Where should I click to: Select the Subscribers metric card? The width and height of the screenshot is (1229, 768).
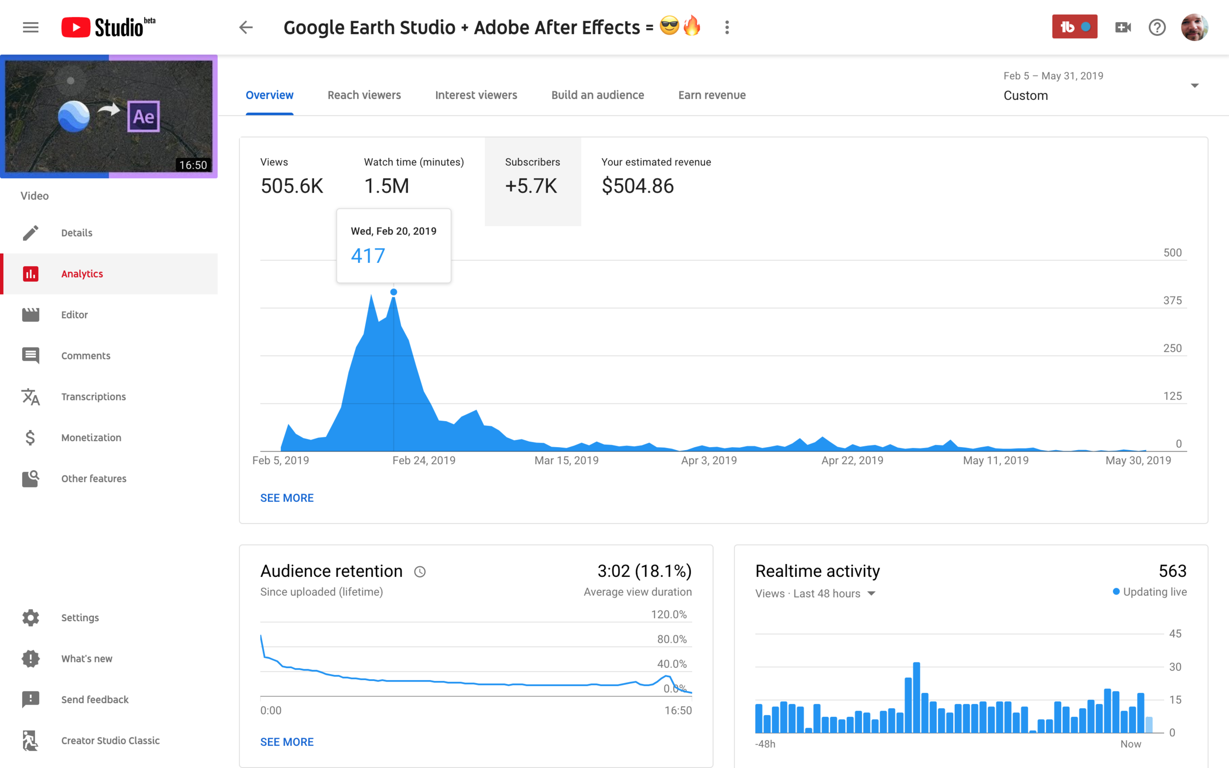(x=532, y=181)
